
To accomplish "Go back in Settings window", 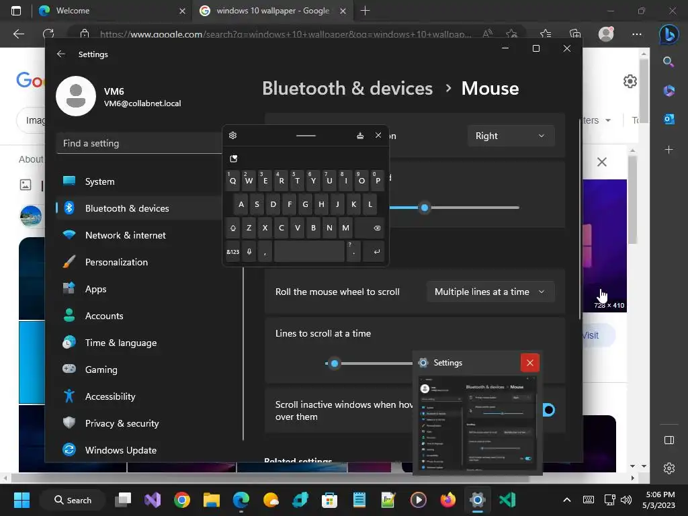I will [61, 54].
